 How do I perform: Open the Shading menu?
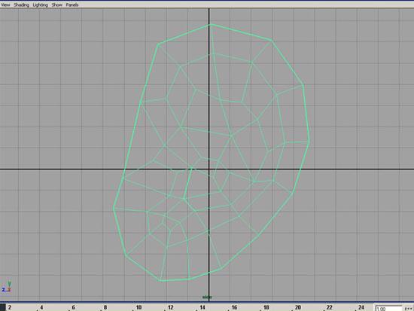[x=21, y=5]
